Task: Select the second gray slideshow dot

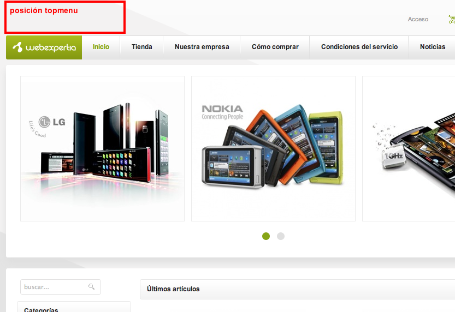Action: [x=281, y=236]
